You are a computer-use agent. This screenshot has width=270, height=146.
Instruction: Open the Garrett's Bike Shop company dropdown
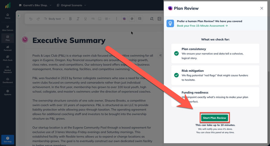click(x=35, y=5)
